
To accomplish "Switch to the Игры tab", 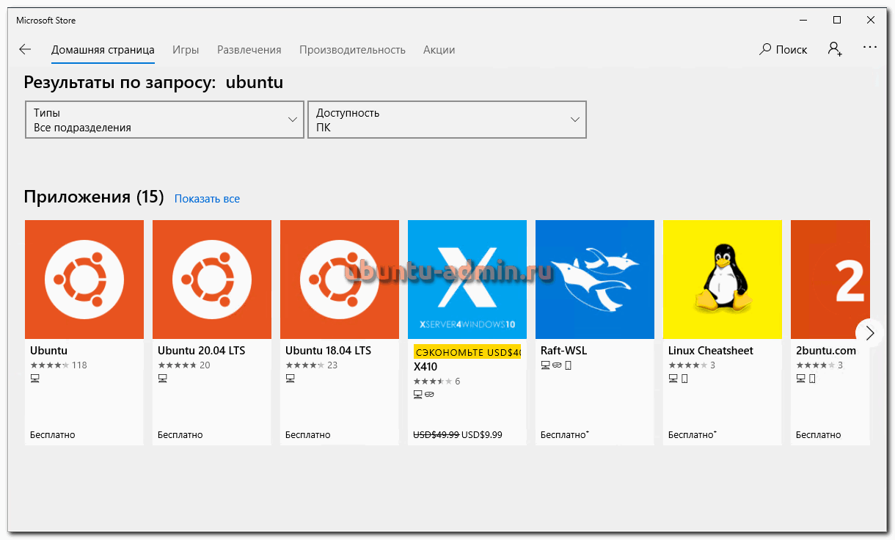I will point(186,50).
